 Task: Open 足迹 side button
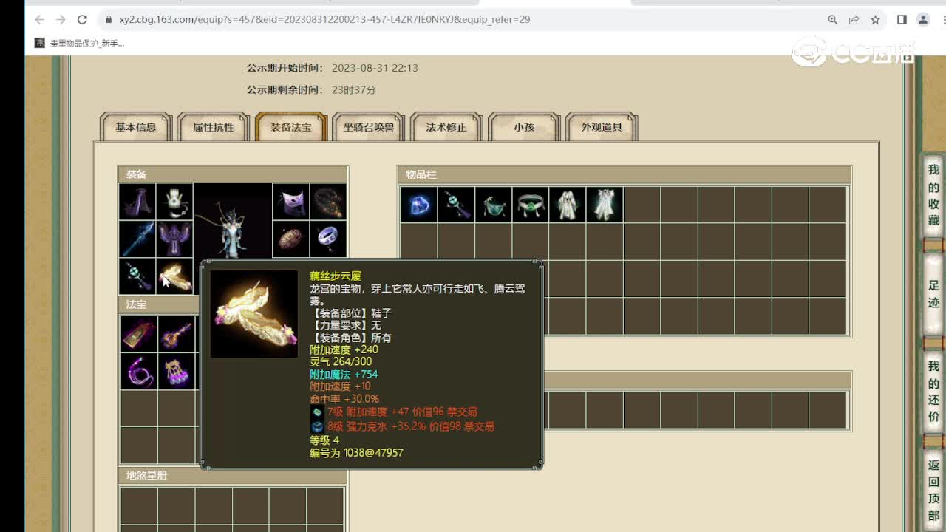[933, 293]
